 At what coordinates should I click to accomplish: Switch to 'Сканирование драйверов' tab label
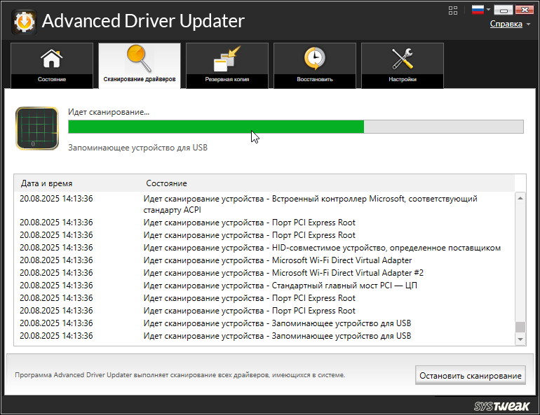coord(139,79)
